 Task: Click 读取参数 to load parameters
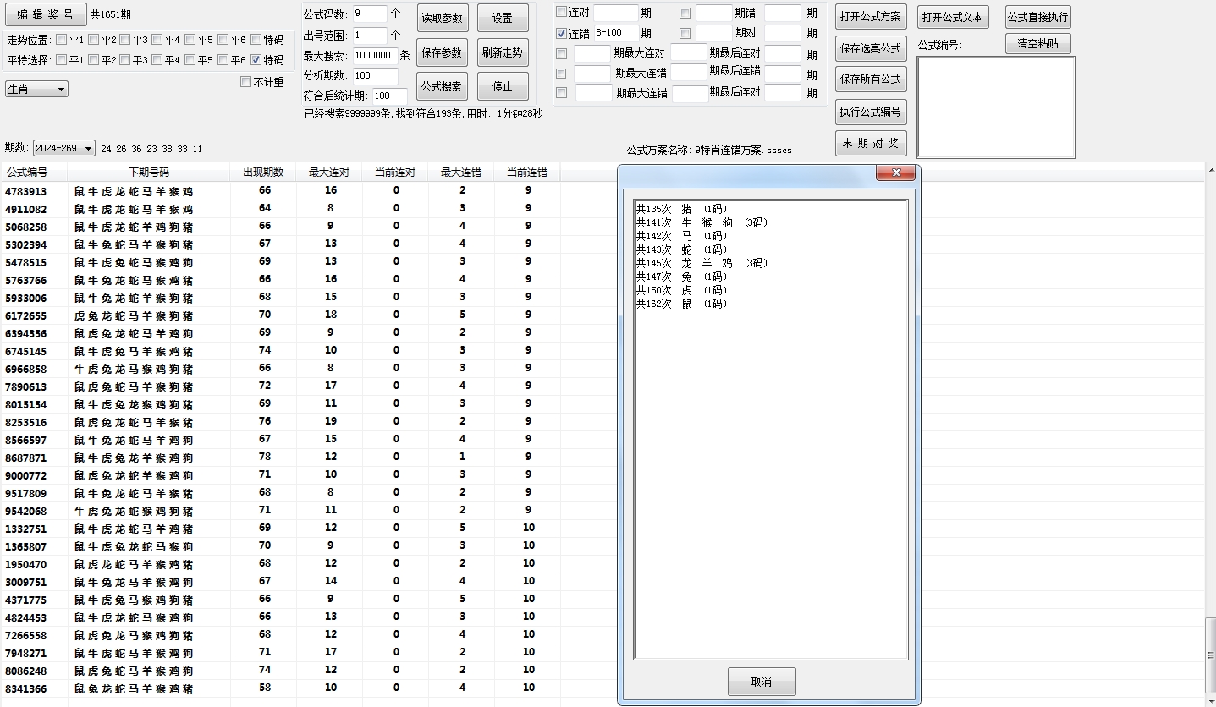tap(442, 17)
